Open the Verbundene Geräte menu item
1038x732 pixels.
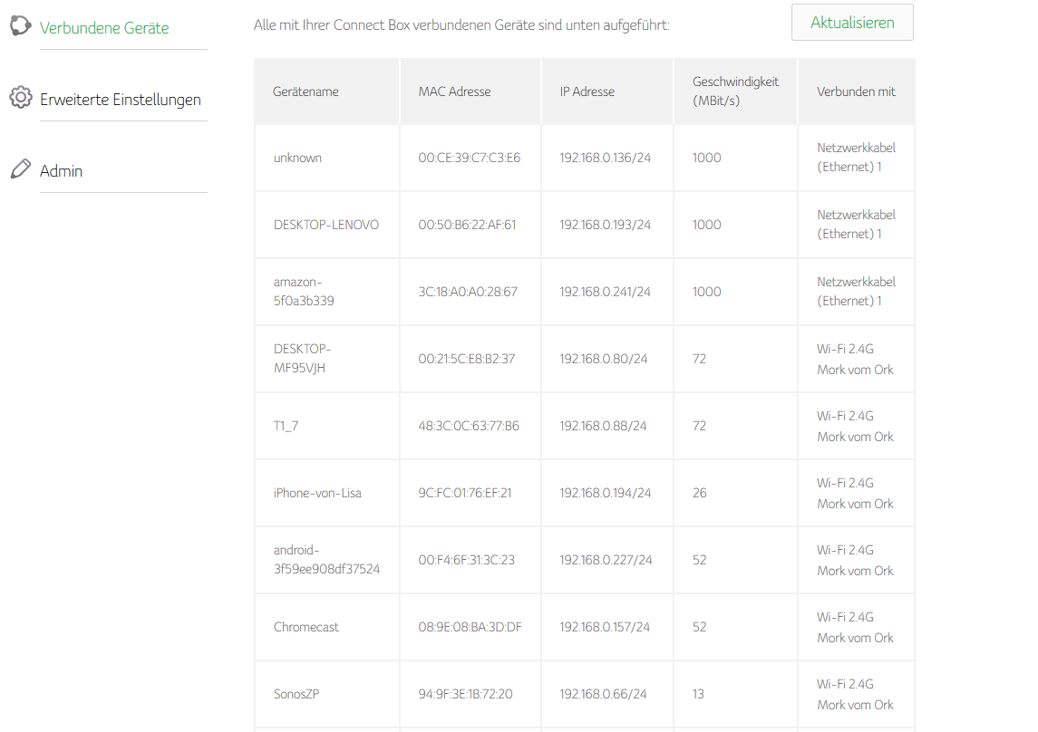[104, 28]
